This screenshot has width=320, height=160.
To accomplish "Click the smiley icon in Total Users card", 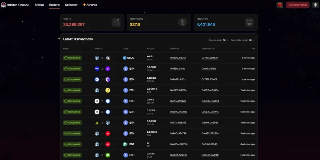I will pos(249,22).
